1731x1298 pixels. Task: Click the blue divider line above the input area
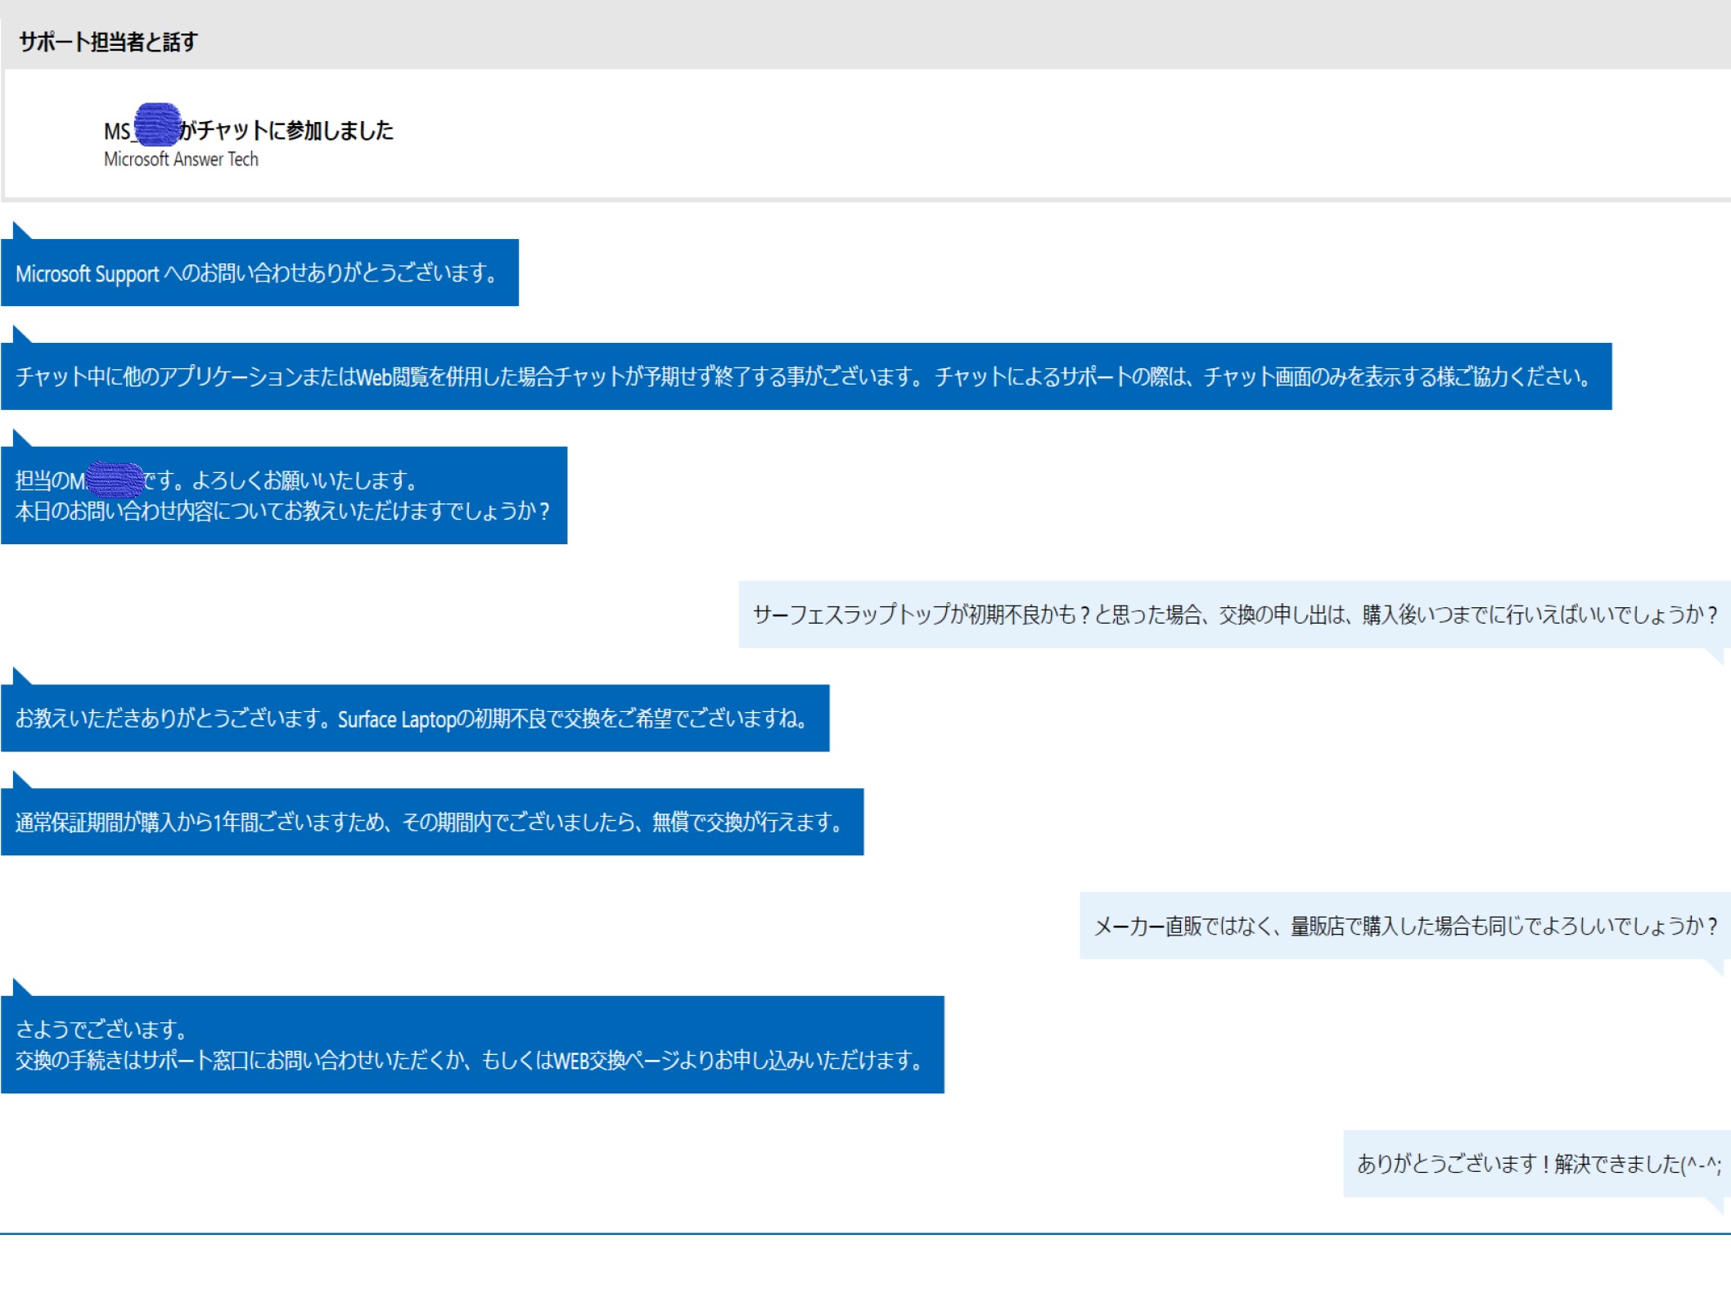coord(864,1233)
